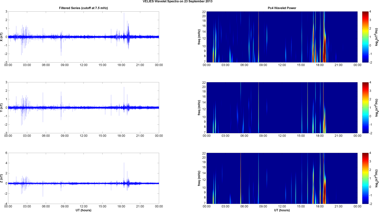Click the top spectrogram's colorbar
The width and height of the screenshot is (379, 212).
(x=365, y=37)
